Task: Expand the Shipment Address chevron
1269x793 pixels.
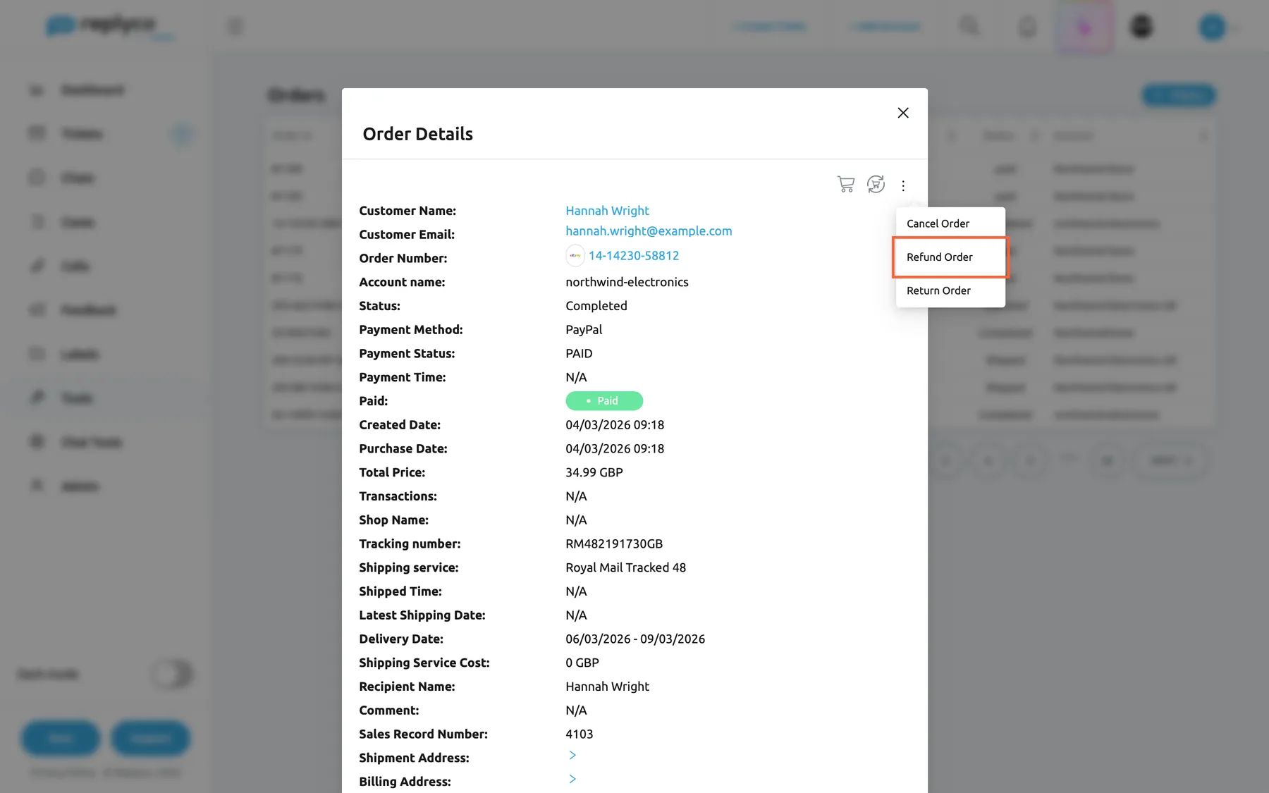Action: (572, 756)
